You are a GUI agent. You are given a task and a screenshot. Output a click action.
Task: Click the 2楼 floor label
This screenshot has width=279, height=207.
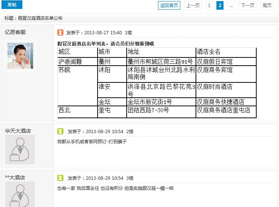(x=130, y=132)
